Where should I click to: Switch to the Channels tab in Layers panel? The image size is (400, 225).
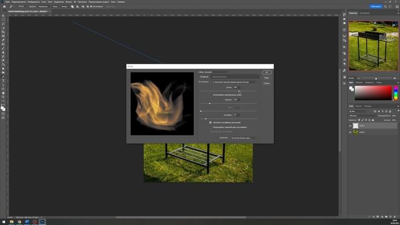[359, 106]
